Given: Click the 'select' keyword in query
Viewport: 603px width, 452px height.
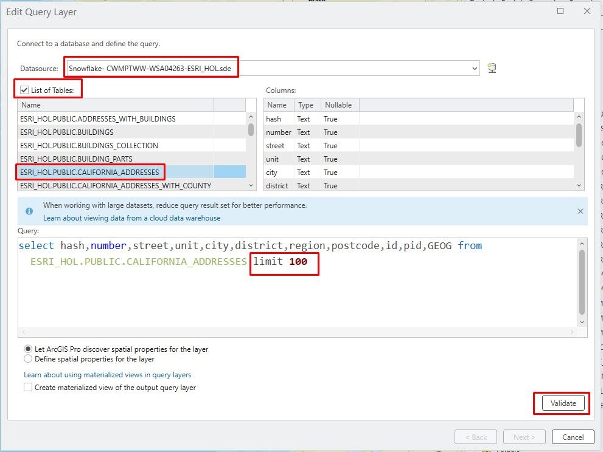Looking at the screenshot, I should (x=37, y=245).
